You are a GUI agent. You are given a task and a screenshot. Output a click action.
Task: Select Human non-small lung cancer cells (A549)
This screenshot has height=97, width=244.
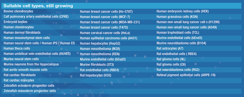(x=187, y=27)
